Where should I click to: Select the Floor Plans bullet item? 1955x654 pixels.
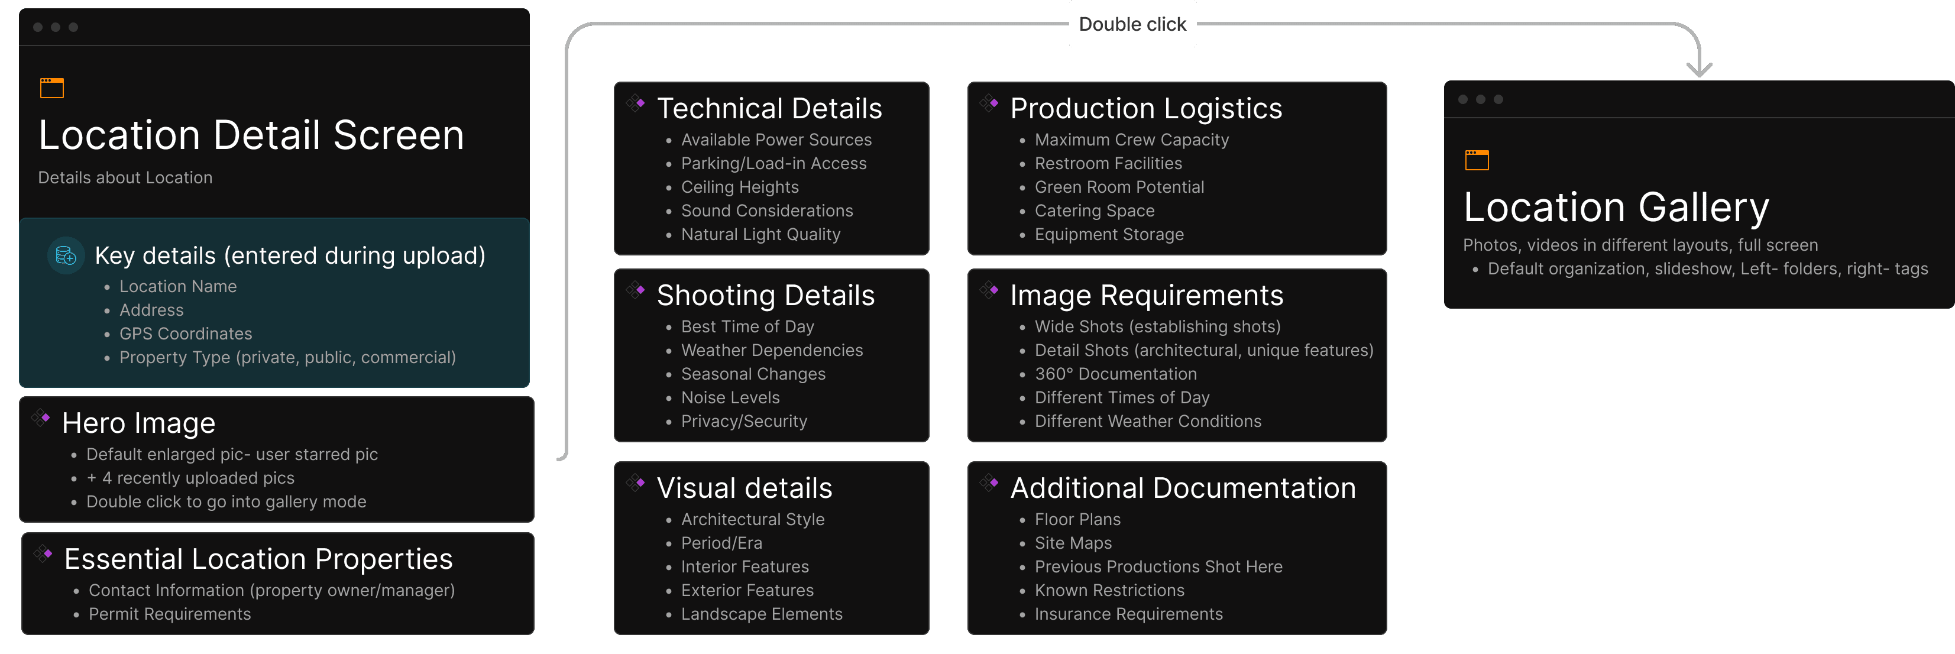point(1077,520)
